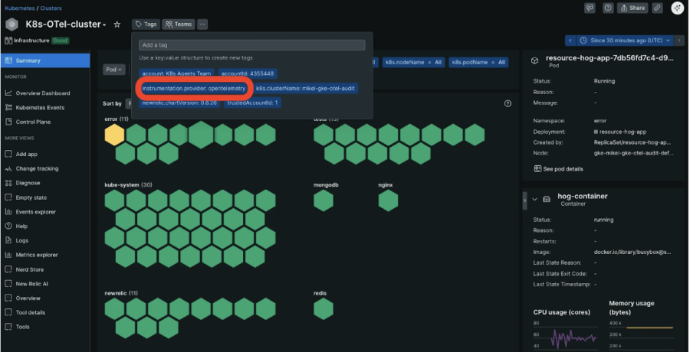Click the Tags button
Viewport: 690px width, 352px height.
(146, 24)
